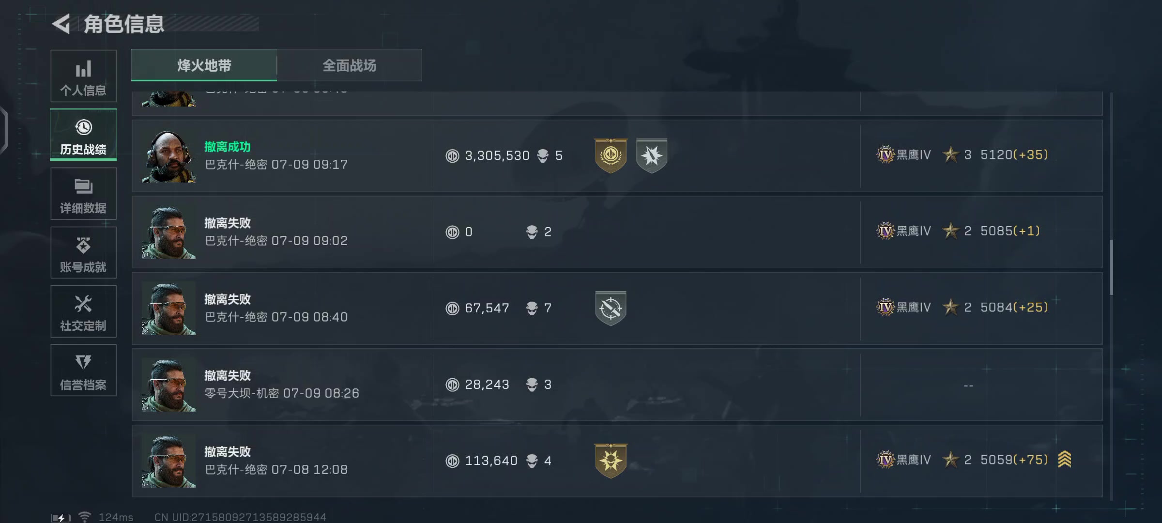Click operator portrait in 08:40 match
This screenshot has height=523, width=1162.
(x=168, y=308)
